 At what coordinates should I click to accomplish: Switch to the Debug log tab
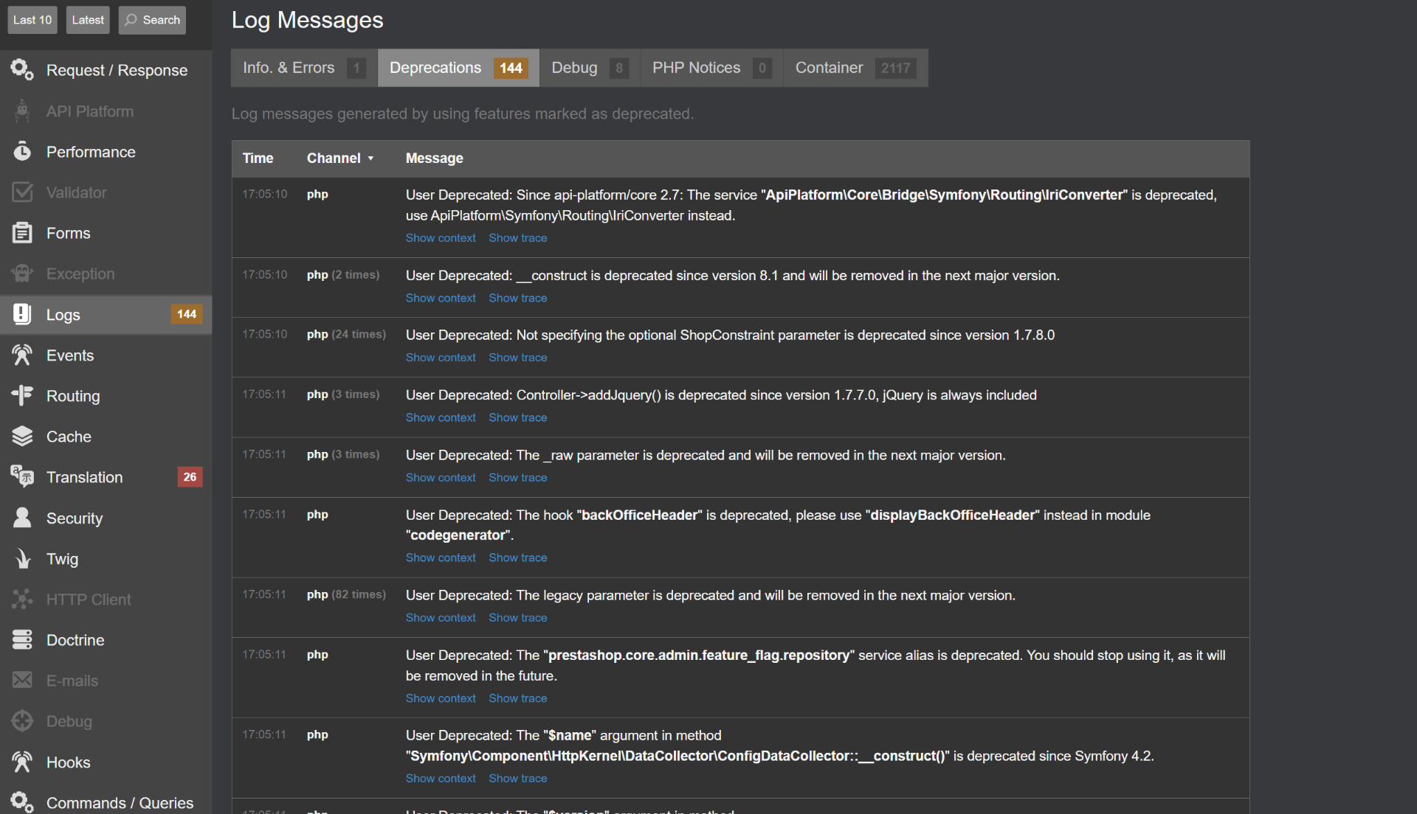click(589, 68)
